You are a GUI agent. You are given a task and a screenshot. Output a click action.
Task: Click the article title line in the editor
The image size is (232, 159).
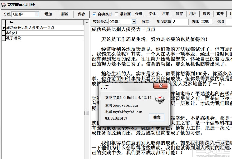click(x=123, y=29)
